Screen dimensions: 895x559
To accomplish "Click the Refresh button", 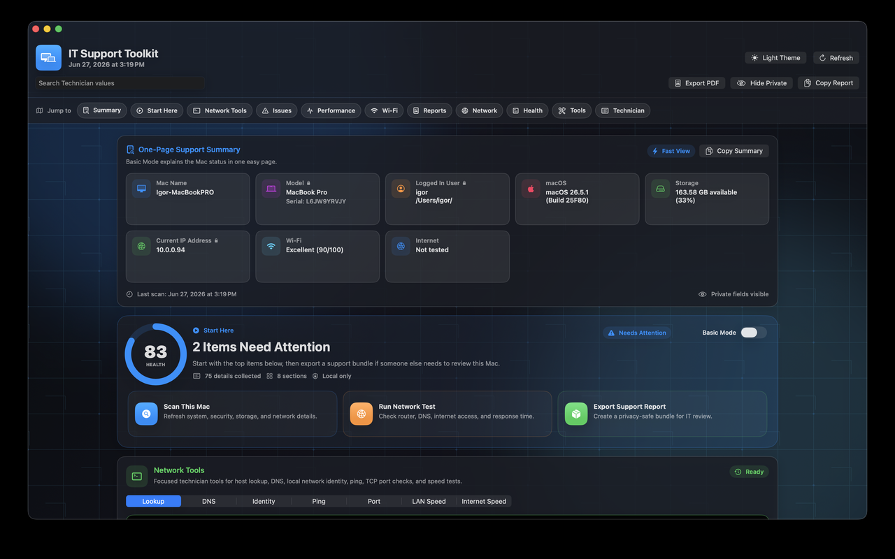I will (x=836, y=58).
